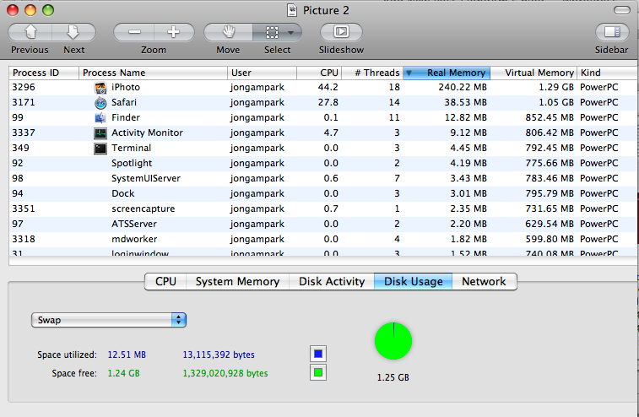This screenshot has width=639, height=417.
Task: Start the Slideshow
Action: (341, 32)
